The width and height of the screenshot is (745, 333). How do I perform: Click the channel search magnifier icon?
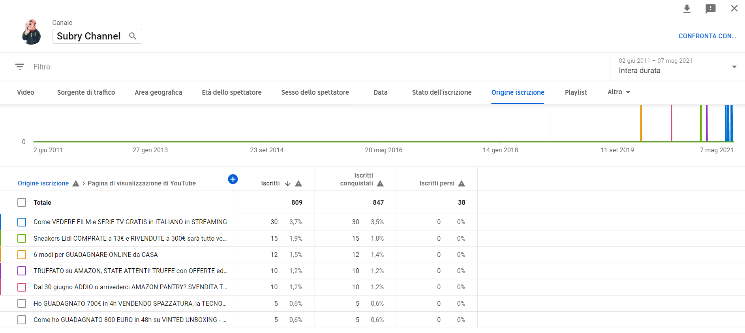point(133,36)
